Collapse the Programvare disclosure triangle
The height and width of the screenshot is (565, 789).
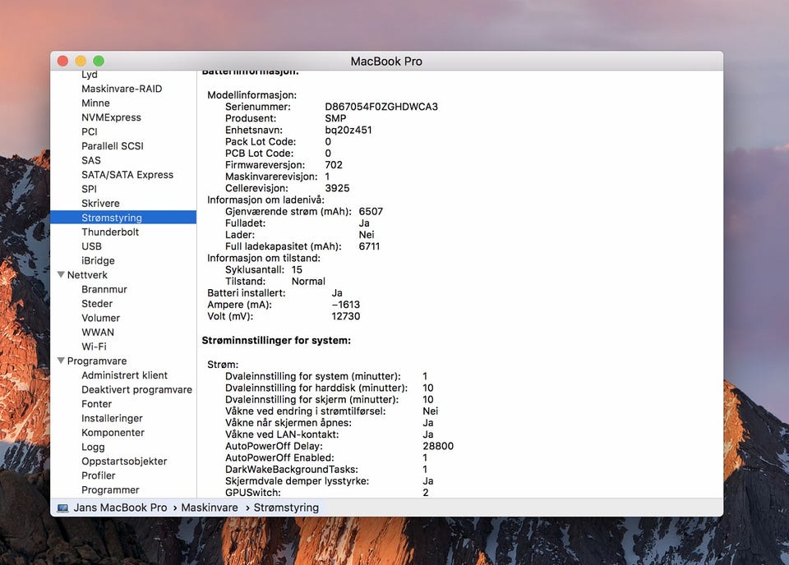61,361
